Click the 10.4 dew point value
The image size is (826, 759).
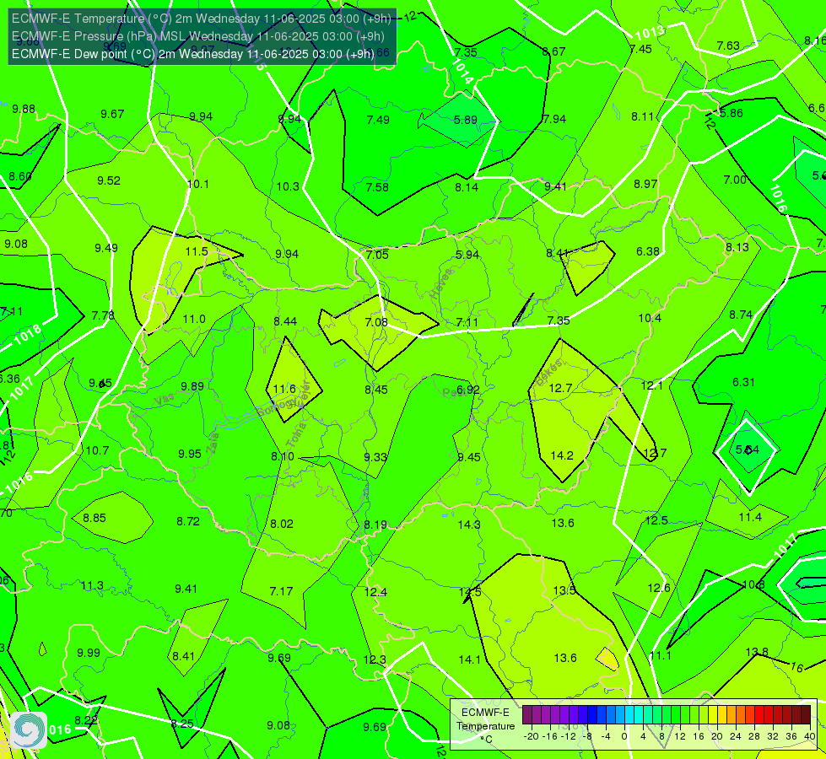pyautogui.click(x=650, y=318)
